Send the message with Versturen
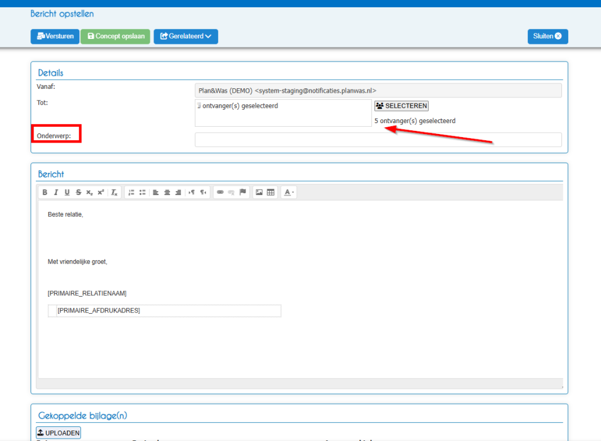 55,37
